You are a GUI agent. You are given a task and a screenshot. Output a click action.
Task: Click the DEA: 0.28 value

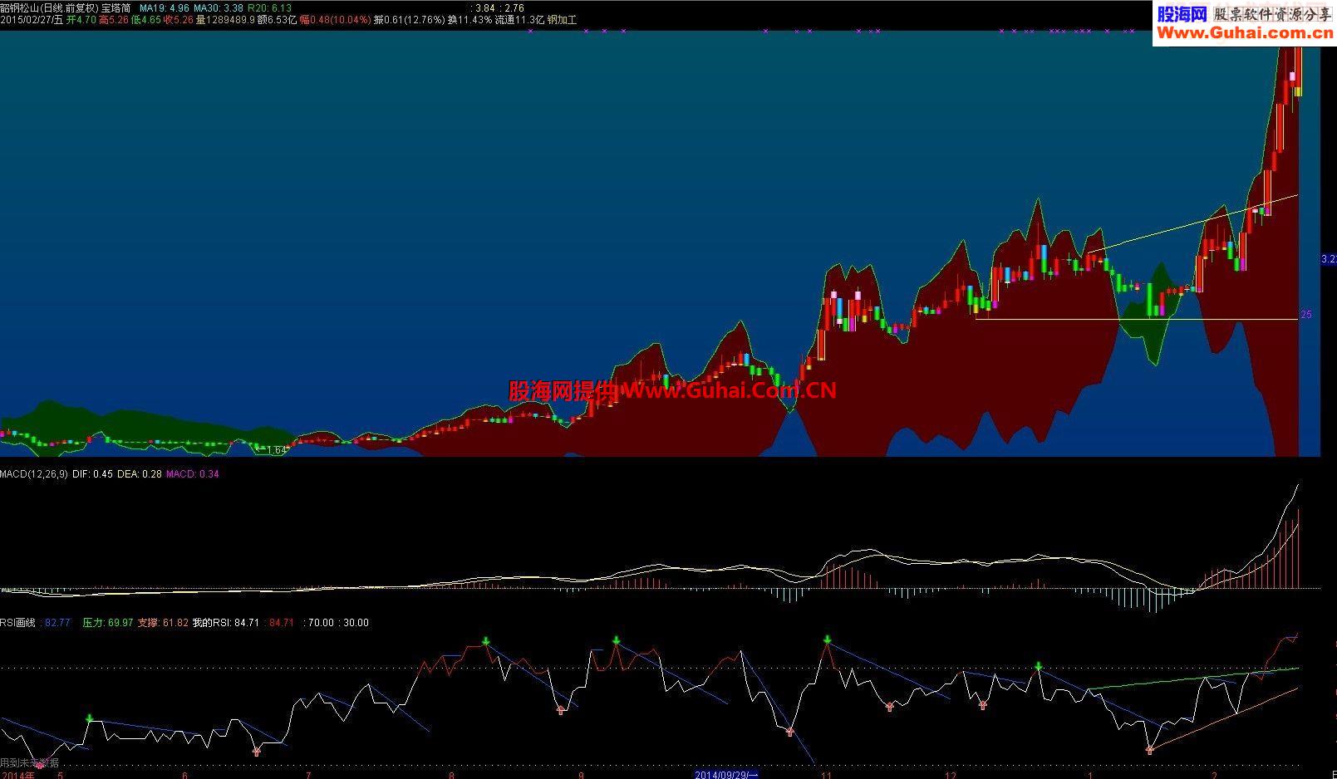point(140,474)
